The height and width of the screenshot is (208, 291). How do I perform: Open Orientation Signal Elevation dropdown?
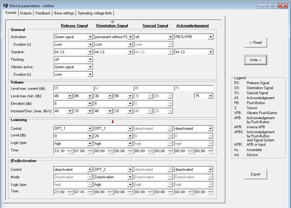113,103
